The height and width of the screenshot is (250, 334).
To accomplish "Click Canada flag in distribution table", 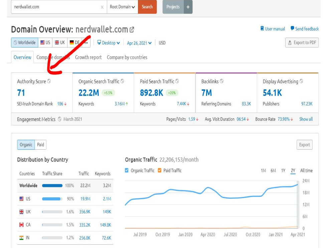I will pyautogui.click(x=21, y=225).
